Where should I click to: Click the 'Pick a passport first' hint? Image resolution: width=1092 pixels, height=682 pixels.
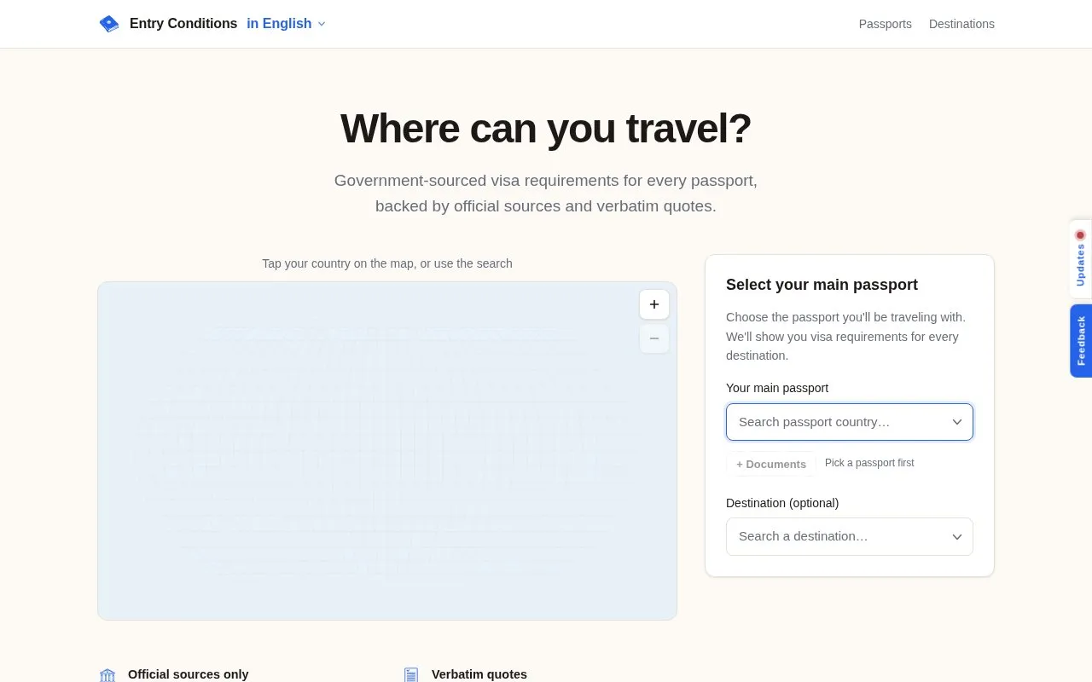(869, 463)
